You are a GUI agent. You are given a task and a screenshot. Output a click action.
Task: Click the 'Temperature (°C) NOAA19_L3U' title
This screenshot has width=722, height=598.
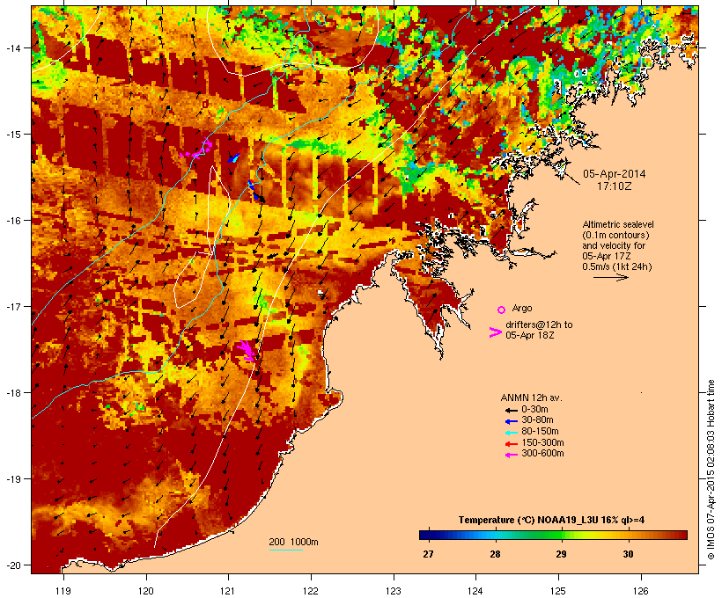pyautogui.click(x=528, y=521)
